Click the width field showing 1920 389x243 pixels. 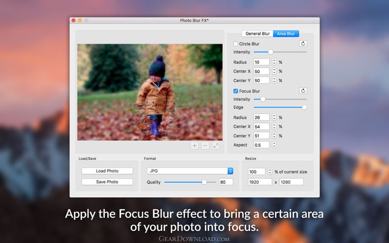[x=260, y=182]
